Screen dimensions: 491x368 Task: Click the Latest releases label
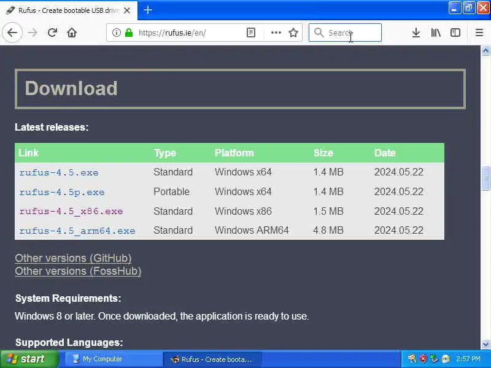(52, 127)
